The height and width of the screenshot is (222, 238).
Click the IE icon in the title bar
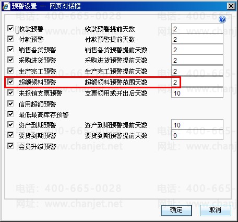click(6, 6)
